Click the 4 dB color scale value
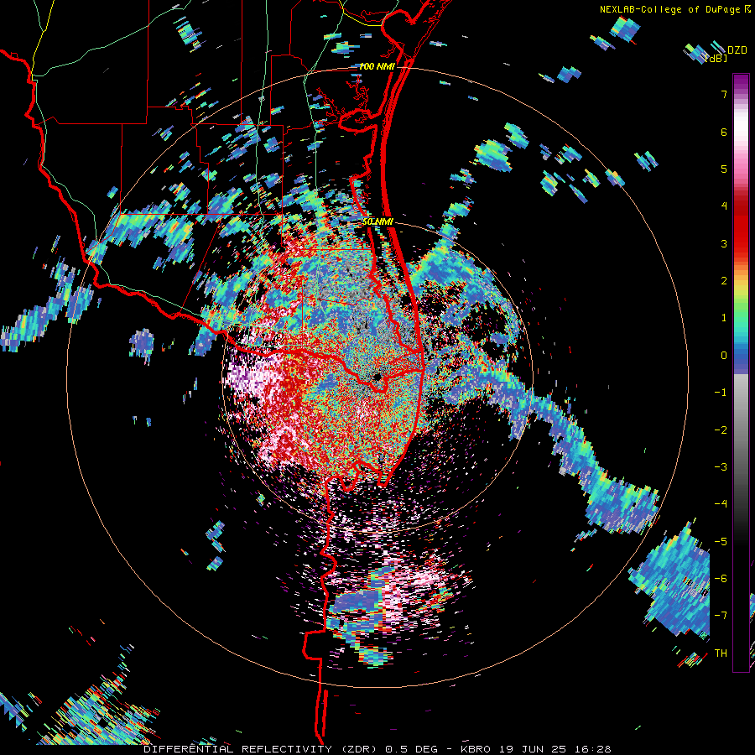The image size is (755, 755). (724, 206)
